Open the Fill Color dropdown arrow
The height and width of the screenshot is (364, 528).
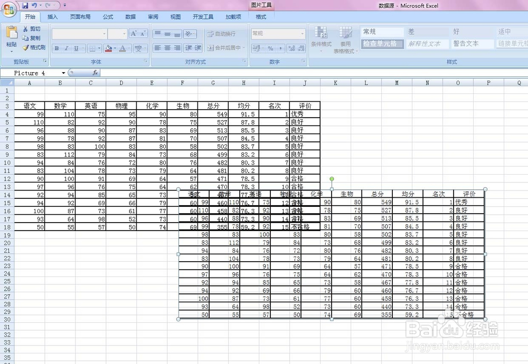tap(114, 48)
